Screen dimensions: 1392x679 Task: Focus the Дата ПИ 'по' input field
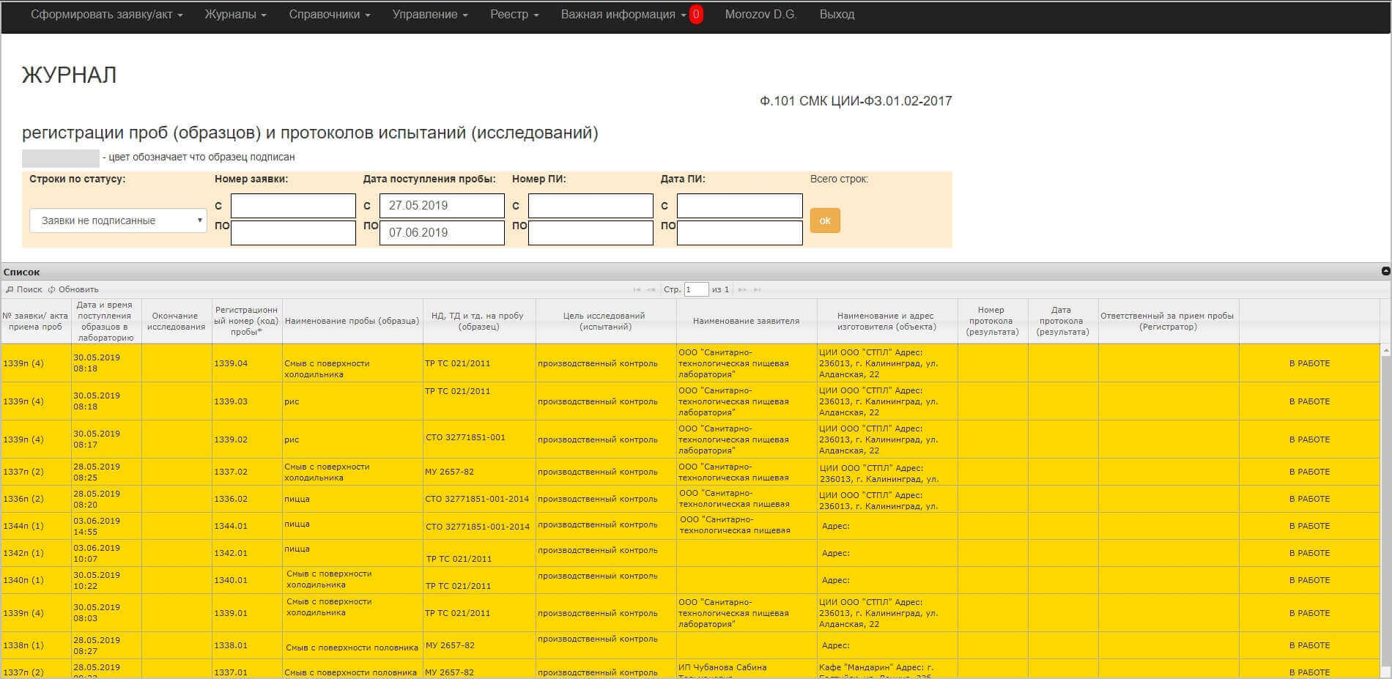[740, 233]
